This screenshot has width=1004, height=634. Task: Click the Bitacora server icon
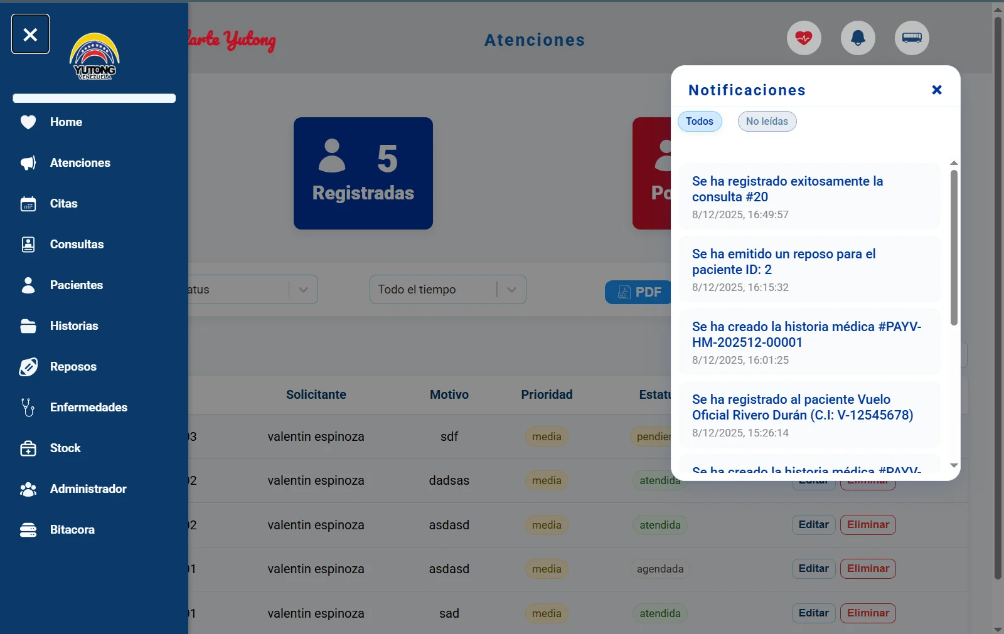coord(28,530)
